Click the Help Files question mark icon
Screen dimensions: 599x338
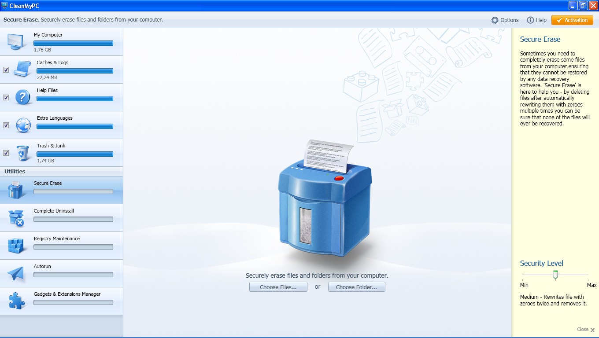pos(23,97)
